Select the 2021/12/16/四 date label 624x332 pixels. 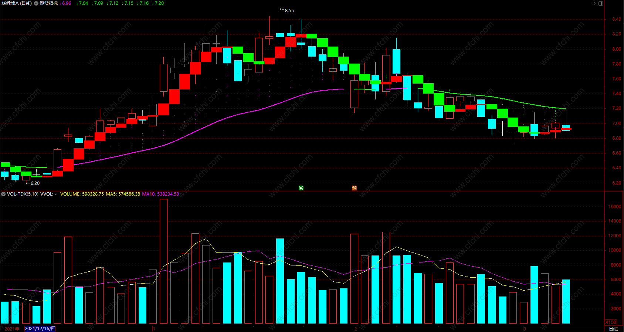click(x=40, y=329)
